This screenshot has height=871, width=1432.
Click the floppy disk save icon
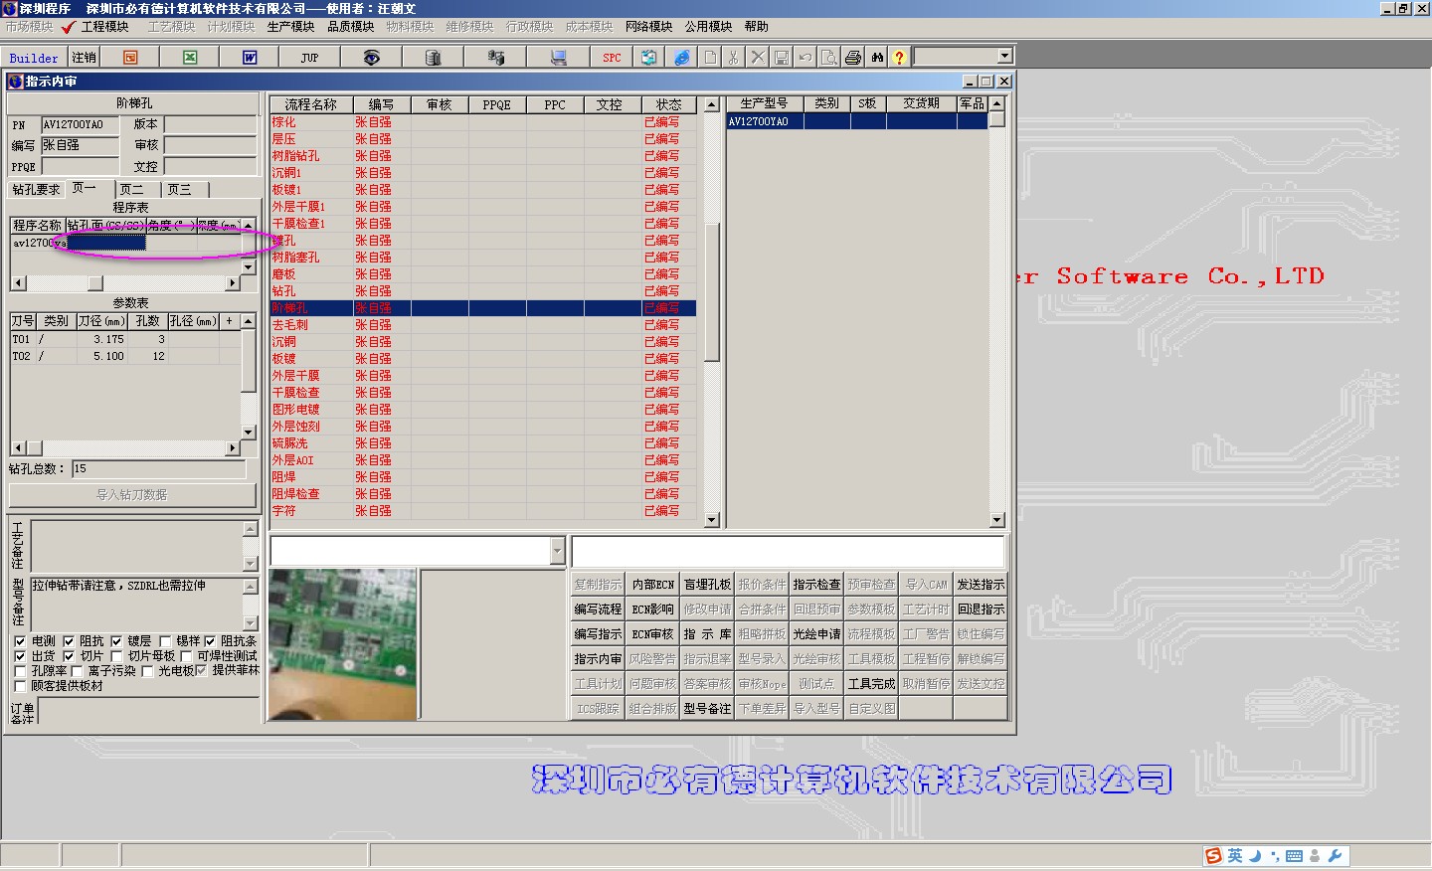[782, 58]
